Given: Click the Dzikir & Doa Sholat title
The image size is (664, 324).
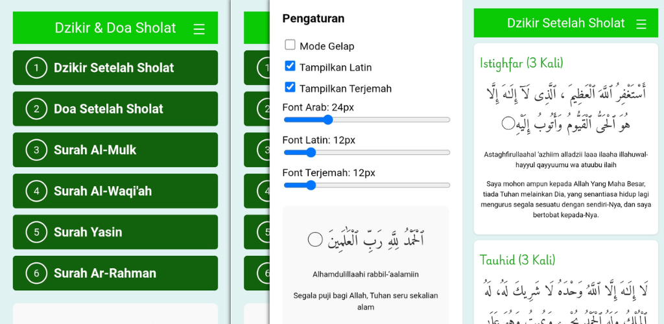Looking at the screenshot, I should [x=115, y=28].
